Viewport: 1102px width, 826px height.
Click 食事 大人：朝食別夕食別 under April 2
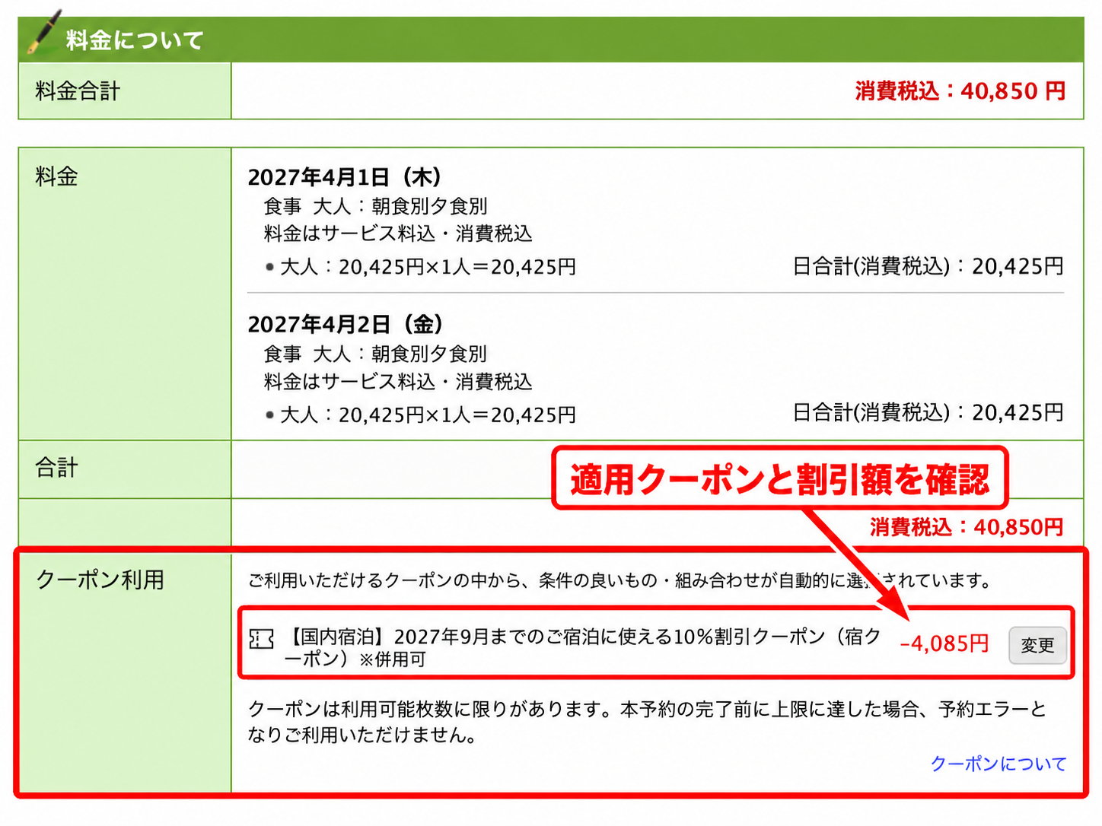pyautogui.click(x=375, y=354)
